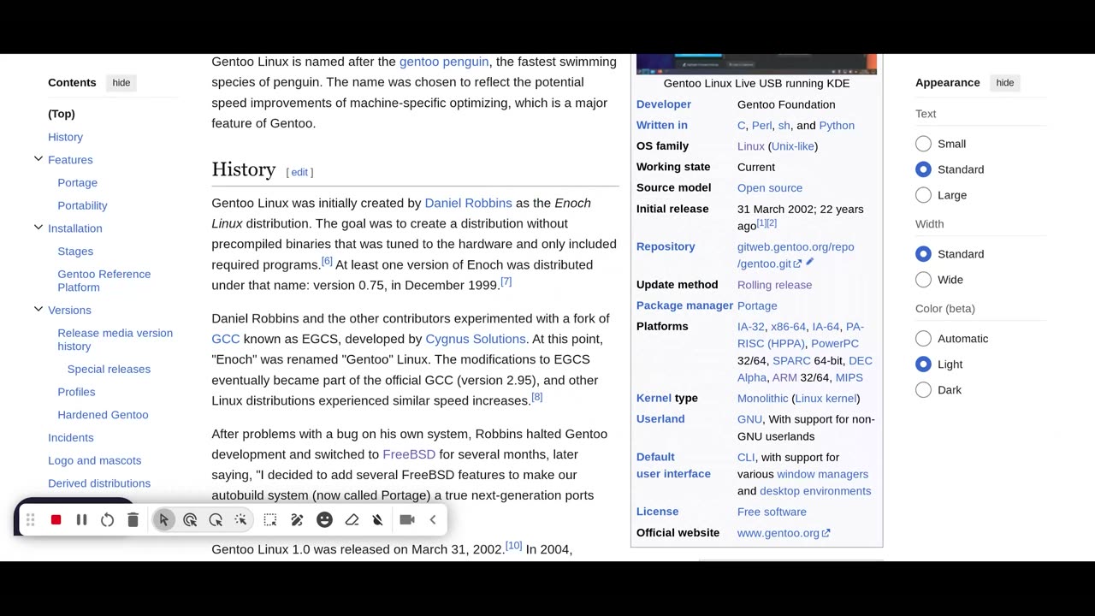Open the Monolithic kernel link
The height and width of the screenshot is (616, 1095).
point(762,399)
